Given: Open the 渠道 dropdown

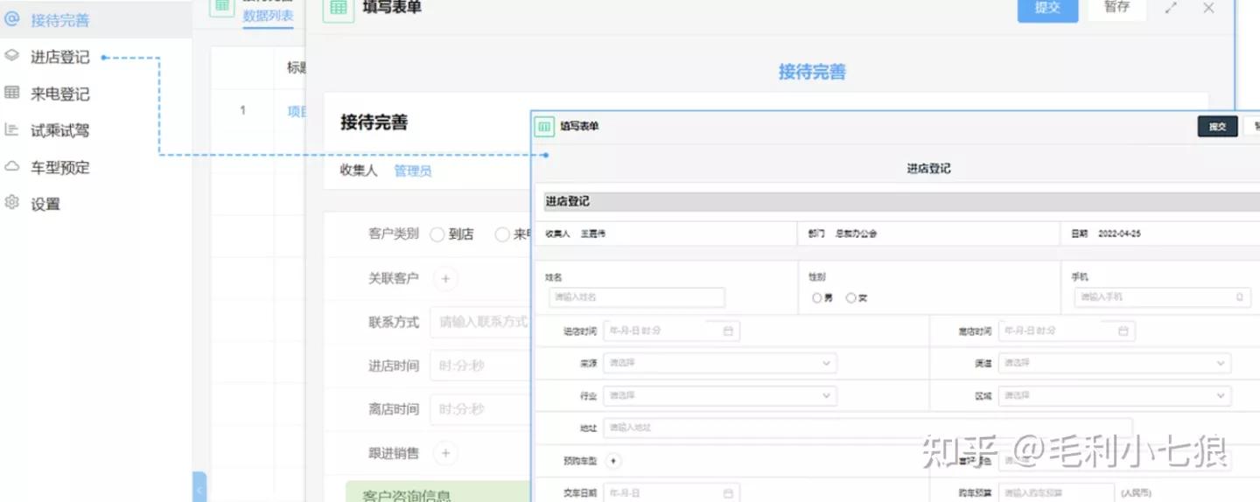Looking at the screenshot, I should point(1114,363).
